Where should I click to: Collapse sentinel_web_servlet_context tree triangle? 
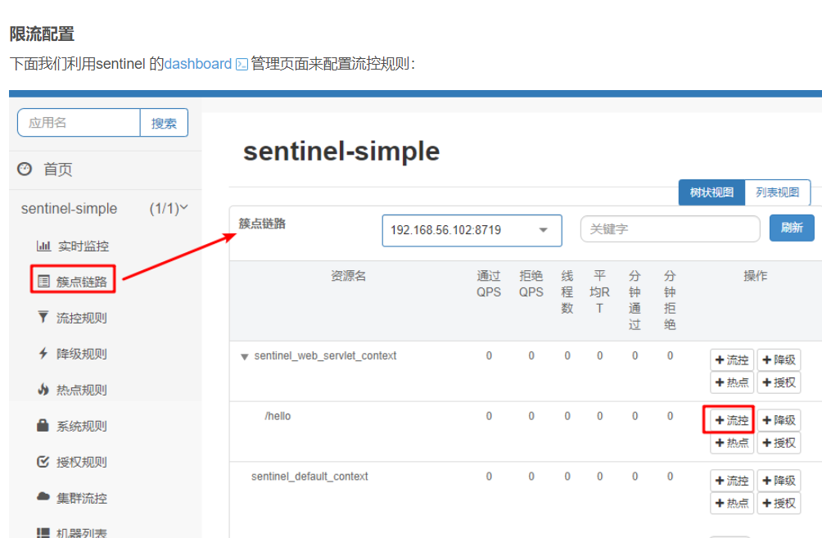pos(244,356)
